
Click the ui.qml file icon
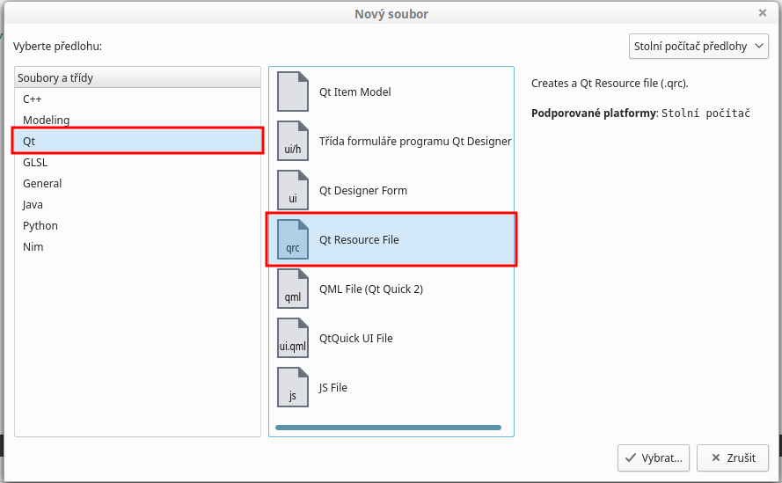[293, 338]
